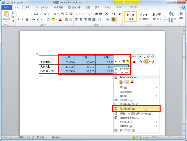Image resolution: width=187 pixels, height=141 pixels.
Task: Open the 編集 (Editing) group
Action: tap(181, 16)
